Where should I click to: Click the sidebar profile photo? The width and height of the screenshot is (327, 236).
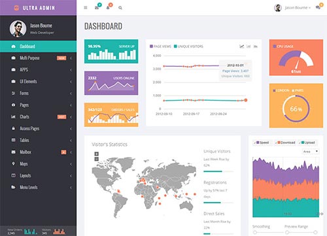coord(18,29)
